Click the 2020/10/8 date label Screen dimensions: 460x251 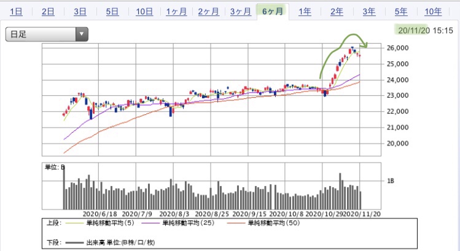tap(287, 214)
